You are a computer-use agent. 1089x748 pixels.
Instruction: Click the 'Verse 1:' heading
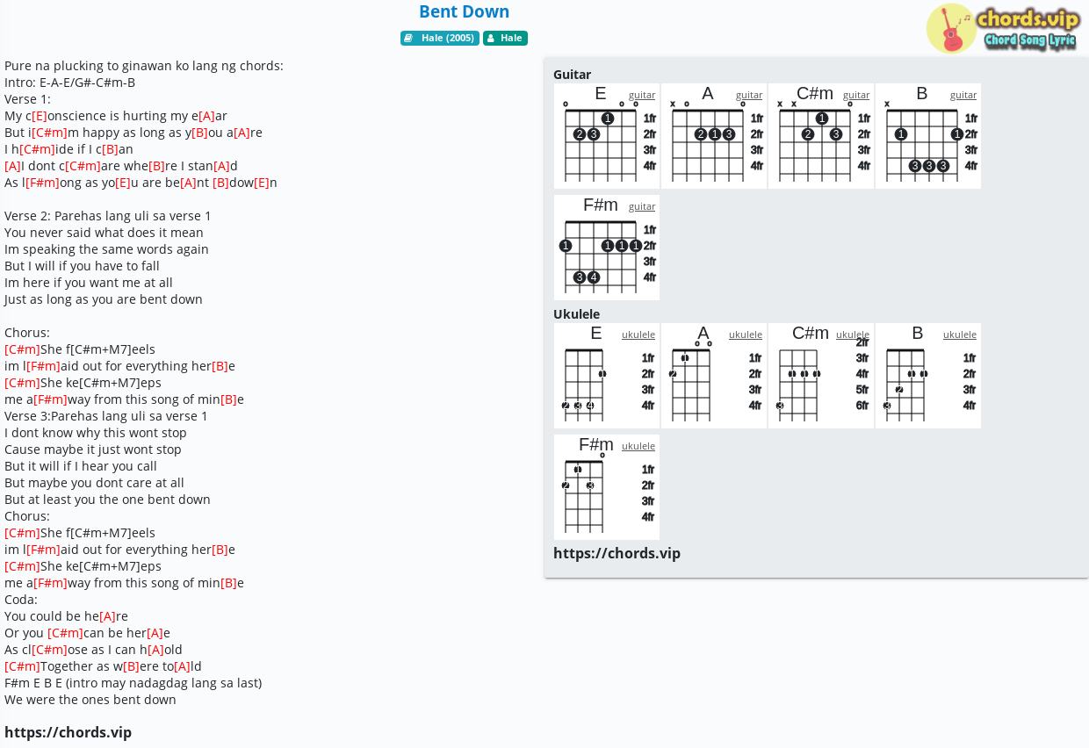27,99
